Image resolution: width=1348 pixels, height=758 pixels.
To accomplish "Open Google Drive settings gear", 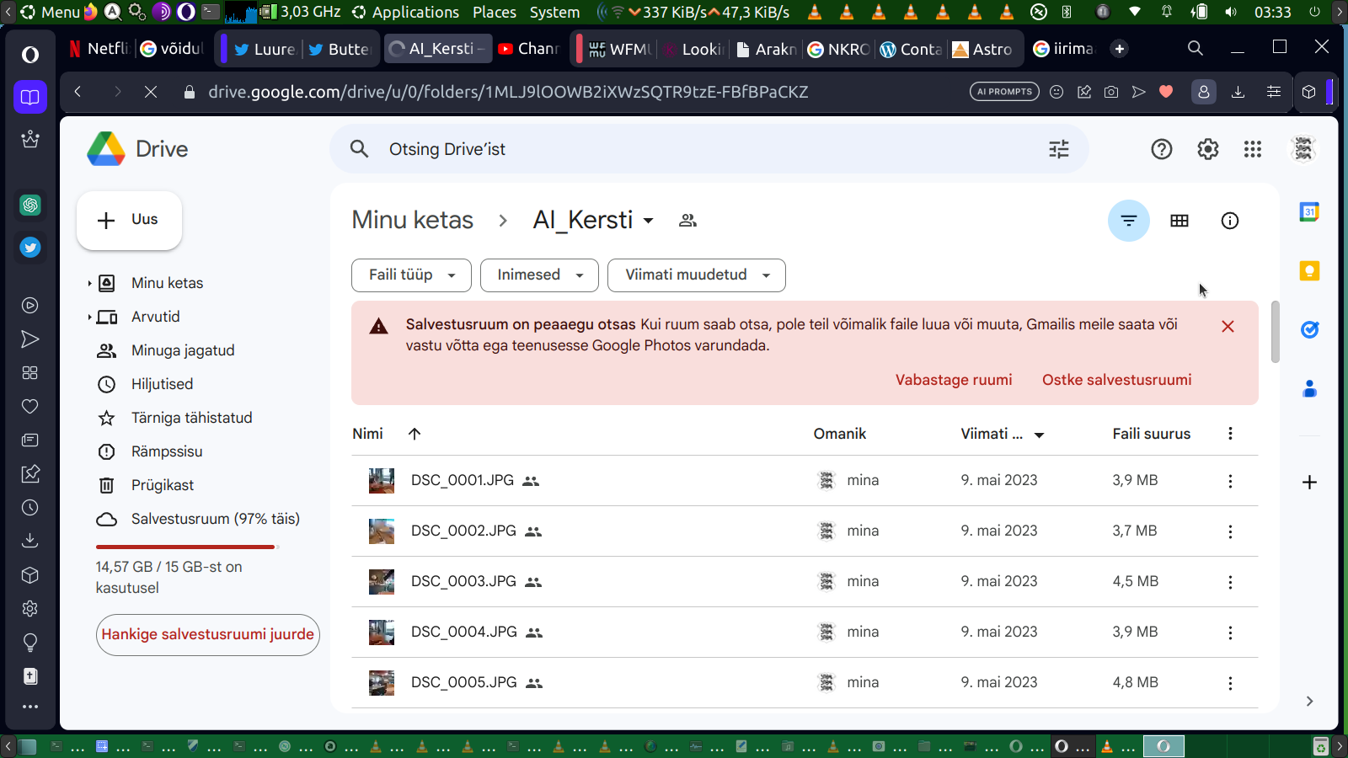I will click(x=1207, y=149).
